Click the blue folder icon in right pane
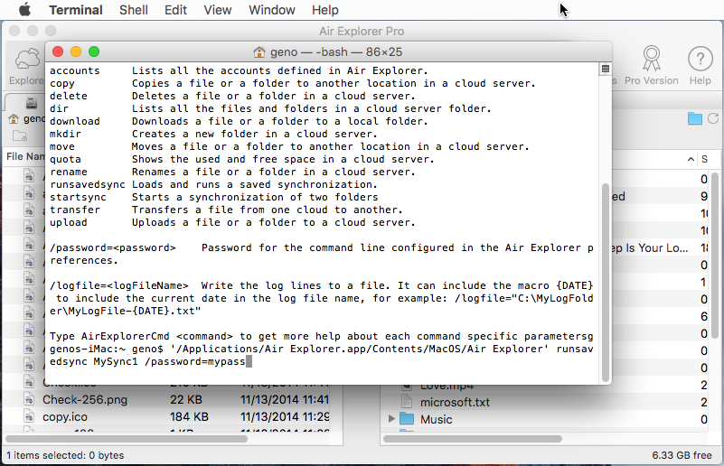Viewport: 724px width, 466px height. tap(694, 118)
